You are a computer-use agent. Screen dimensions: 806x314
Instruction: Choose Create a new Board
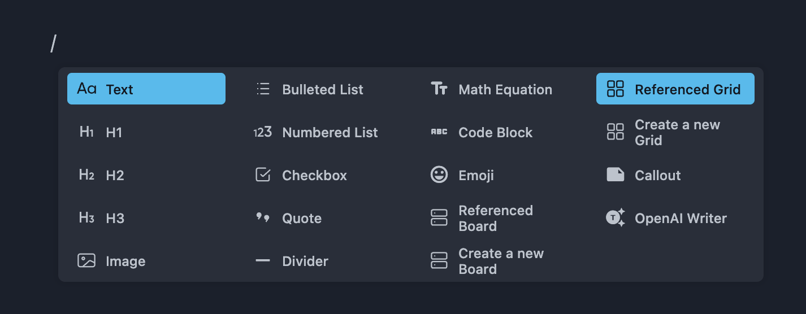(500, 261)
